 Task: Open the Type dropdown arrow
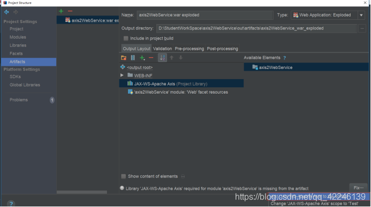[361, 15]
